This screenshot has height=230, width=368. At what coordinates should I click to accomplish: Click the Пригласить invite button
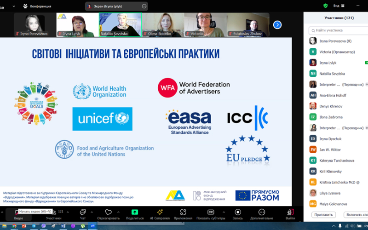[x=323, y=215]
